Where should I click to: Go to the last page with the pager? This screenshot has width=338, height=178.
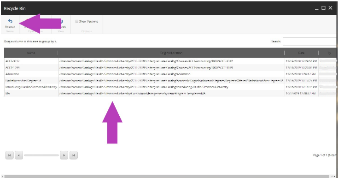coord(74,155)
